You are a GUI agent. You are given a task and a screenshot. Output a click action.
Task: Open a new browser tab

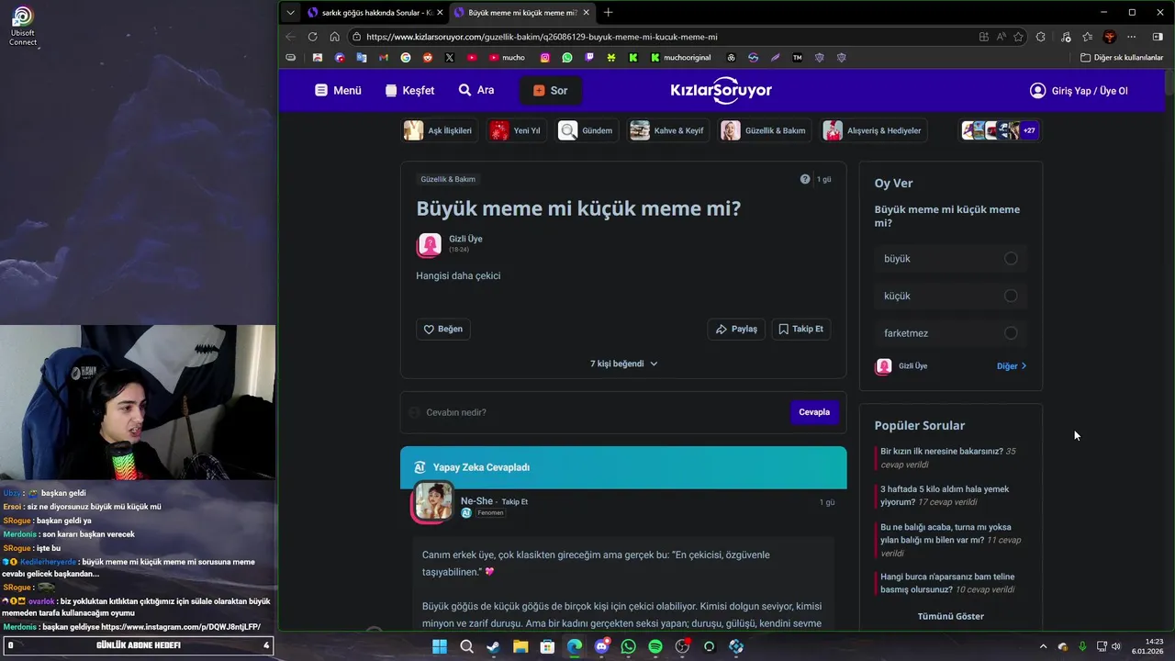click(x=608, y=12)
